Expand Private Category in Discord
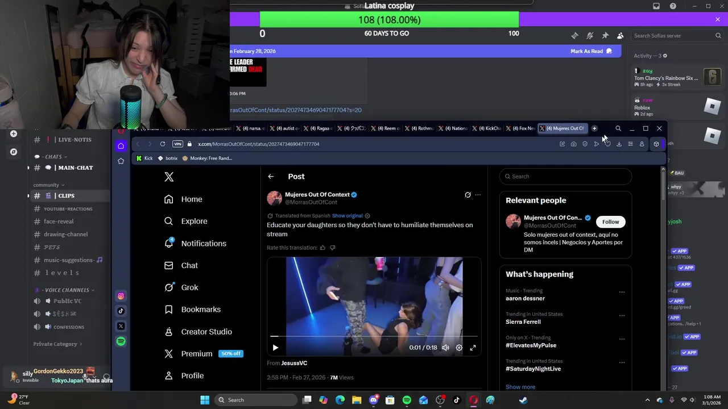 (57, 344)
